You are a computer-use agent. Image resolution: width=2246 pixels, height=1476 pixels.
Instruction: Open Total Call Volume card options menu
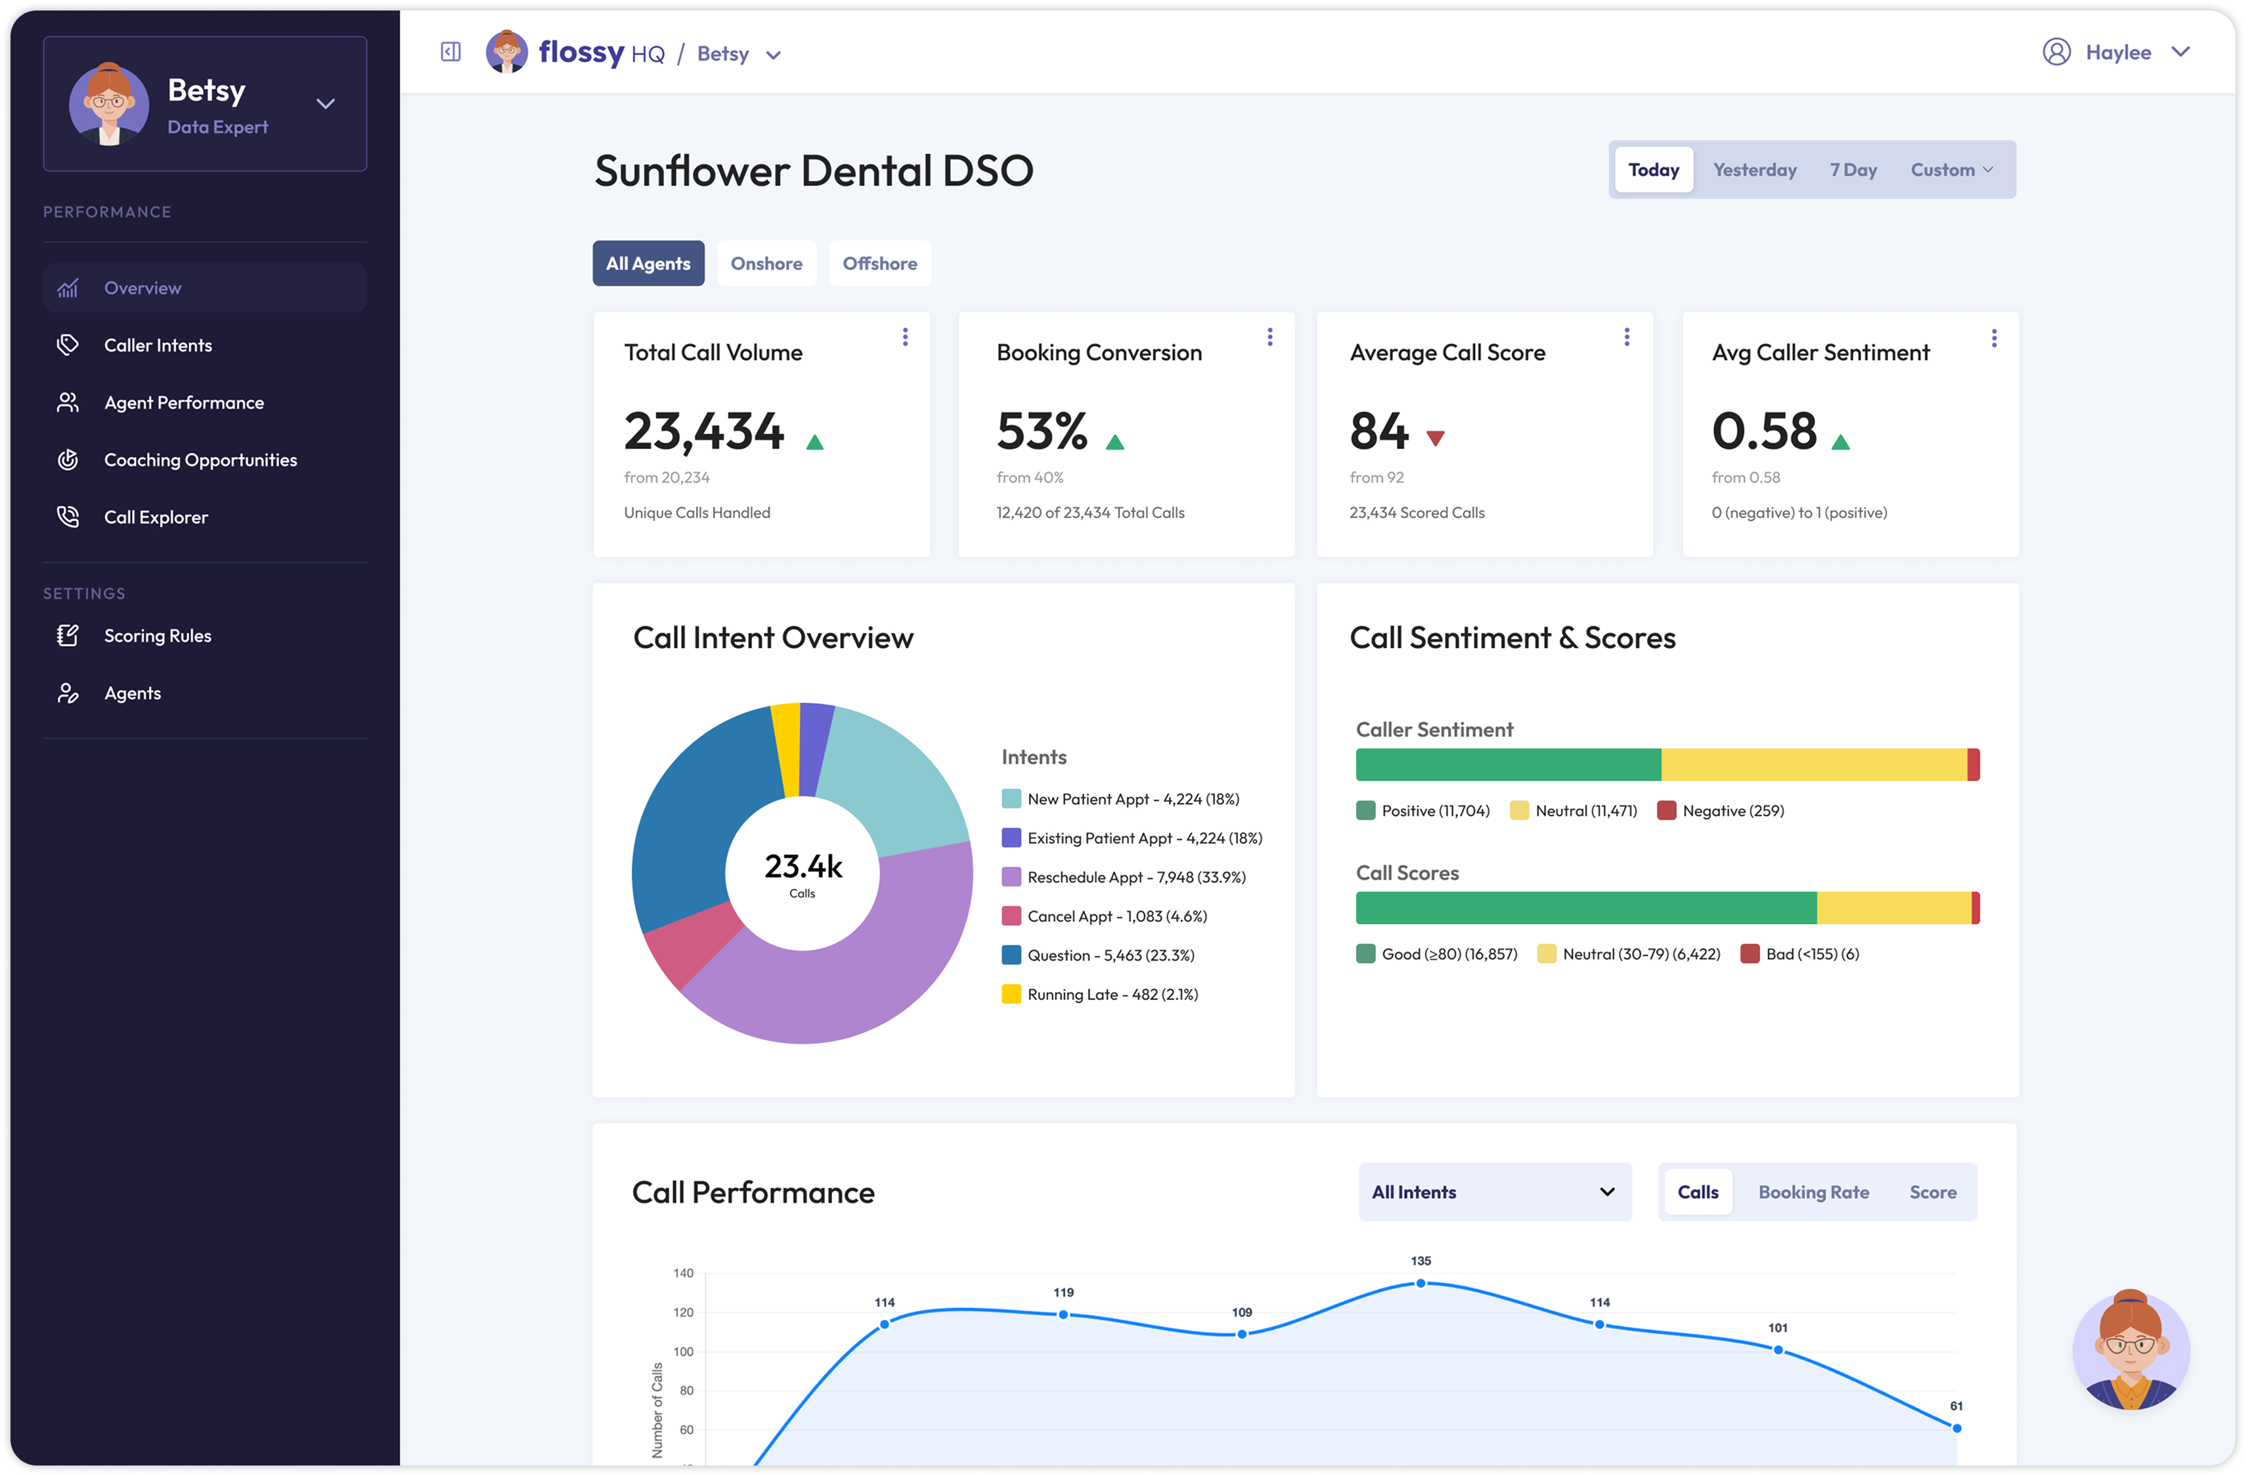(x=905, y=337)
